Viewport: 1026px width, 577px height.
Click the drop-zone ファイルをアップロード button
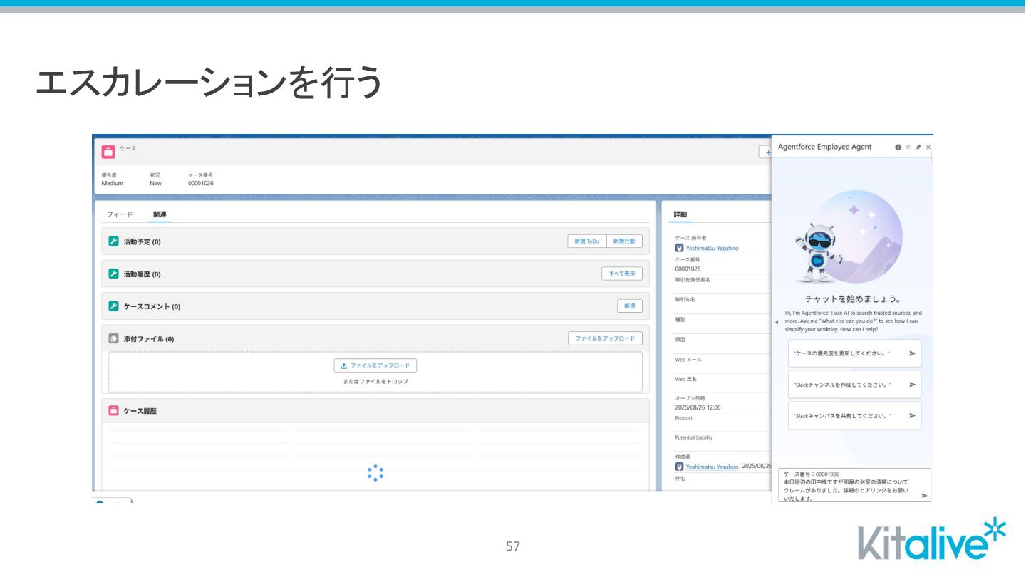coord(375,365)
